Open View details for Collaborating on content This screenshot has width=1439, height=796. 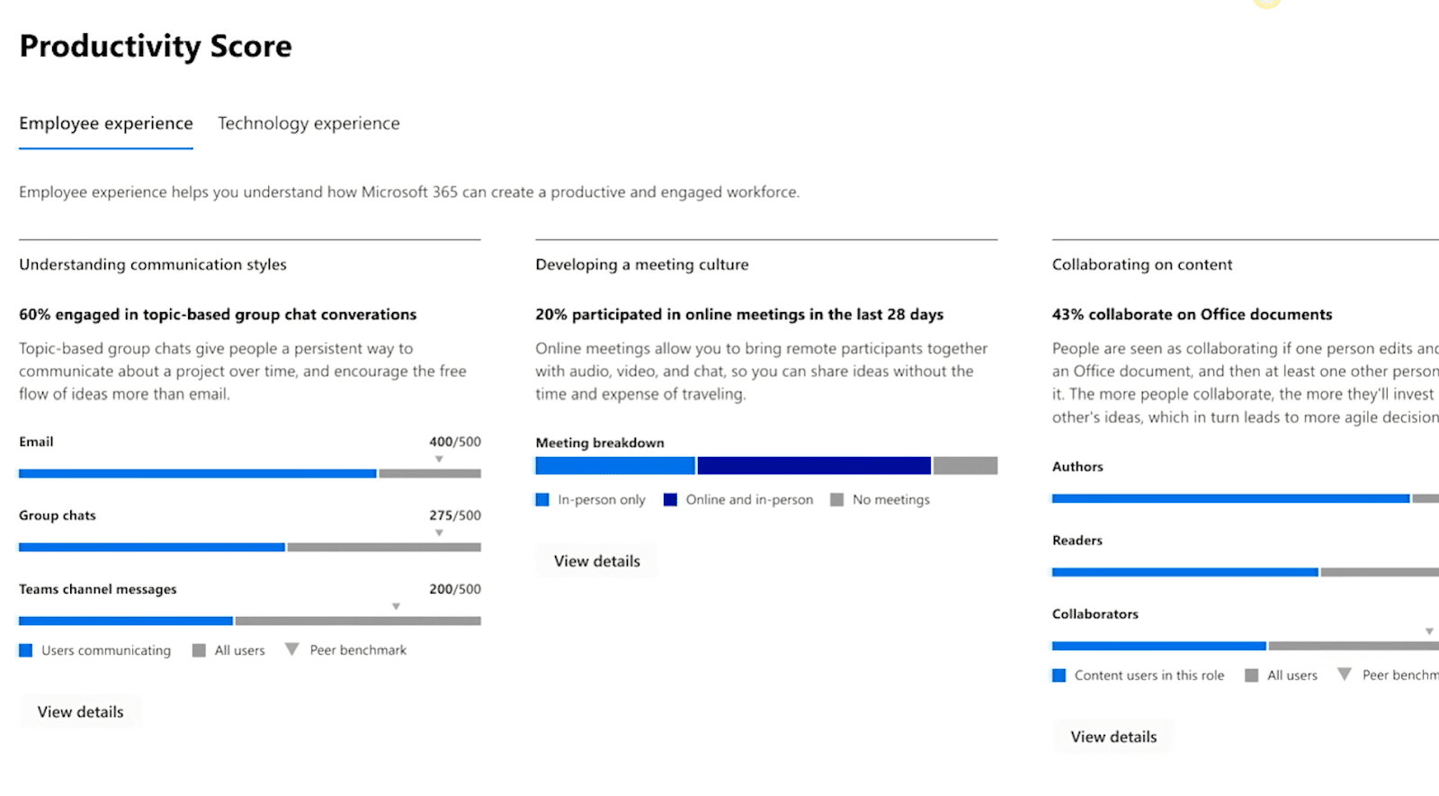click(1113, 737)
